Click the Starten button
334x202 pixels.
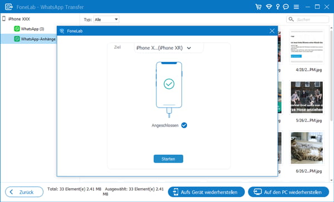pos(168,159)
